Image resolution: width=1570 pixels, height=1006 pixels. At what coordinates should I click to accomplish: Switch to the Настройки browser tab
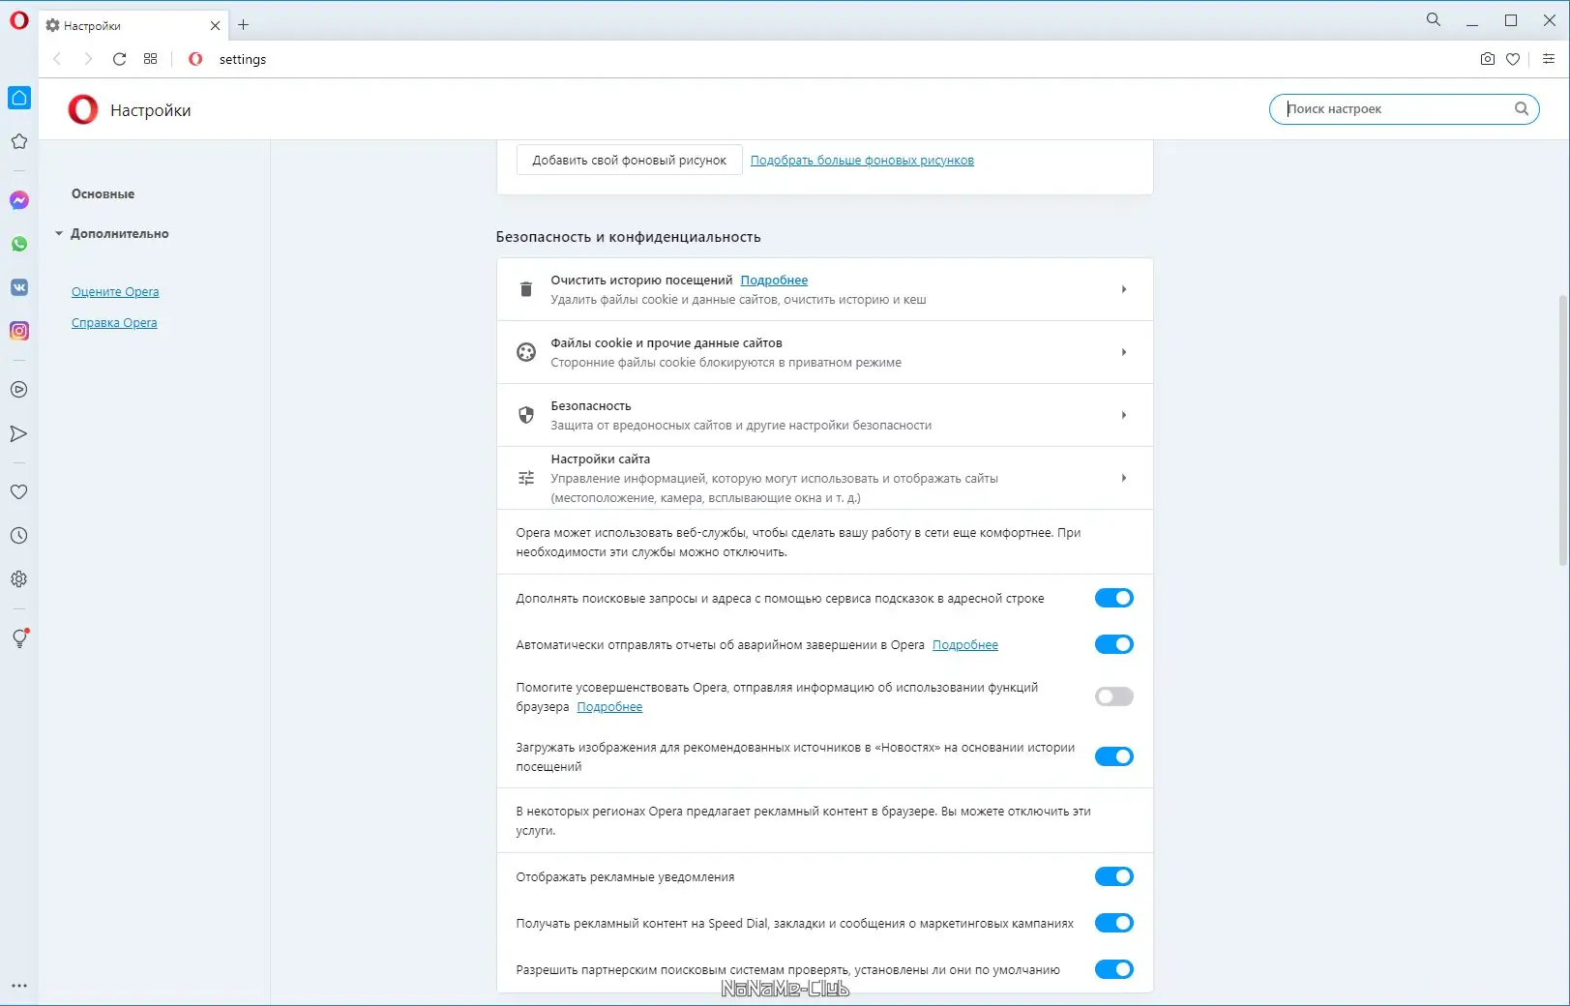(133, 25)
